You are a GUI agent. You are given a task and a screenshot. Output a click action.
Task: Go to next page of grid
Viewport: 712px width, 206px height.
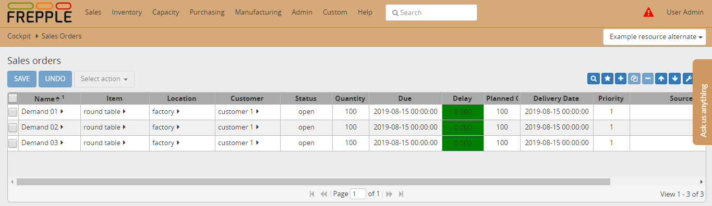click(x=389, y=194)
